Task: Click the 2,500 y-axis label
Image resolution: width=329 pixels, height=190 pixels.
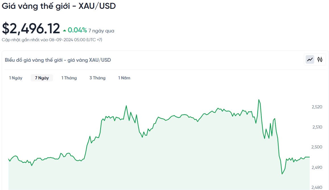Action: pyautogui.click(x=317, y=147)
